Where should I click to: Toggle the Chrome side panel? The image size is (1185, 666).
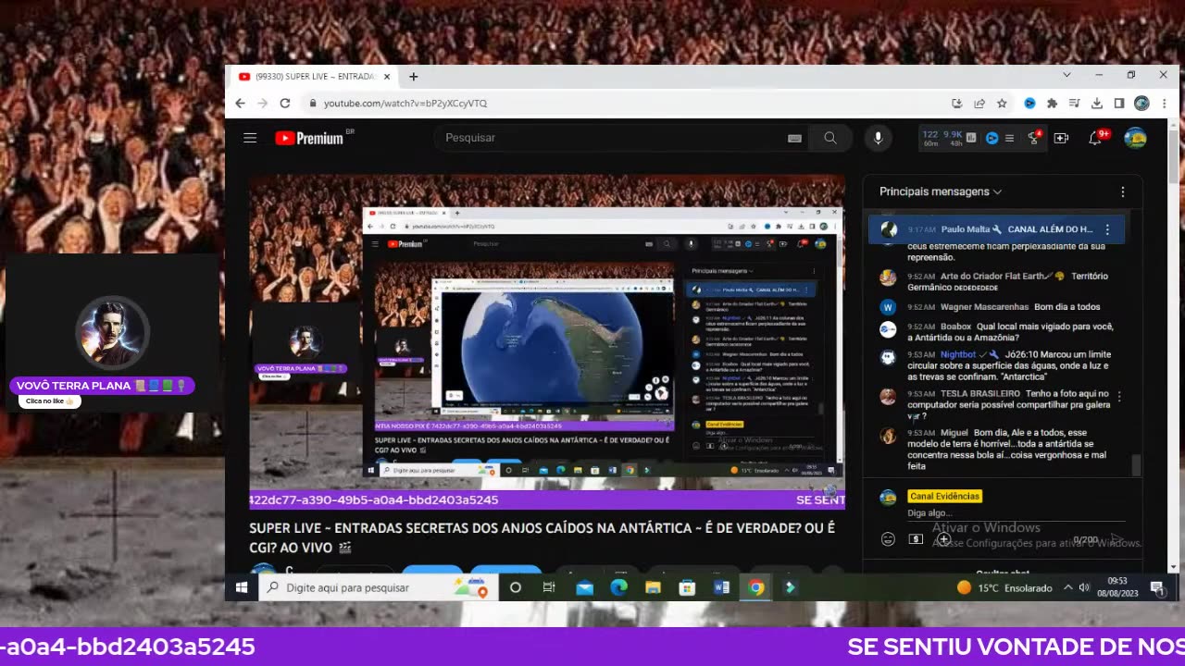tap(1118, 104)
